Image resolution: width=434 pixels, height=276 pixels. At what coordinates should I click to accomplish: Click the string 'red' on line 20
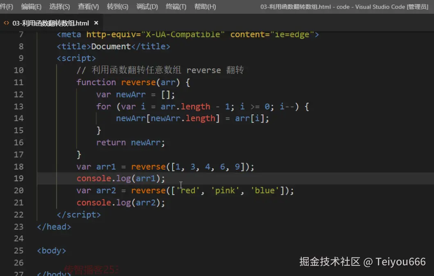[188, 191]
